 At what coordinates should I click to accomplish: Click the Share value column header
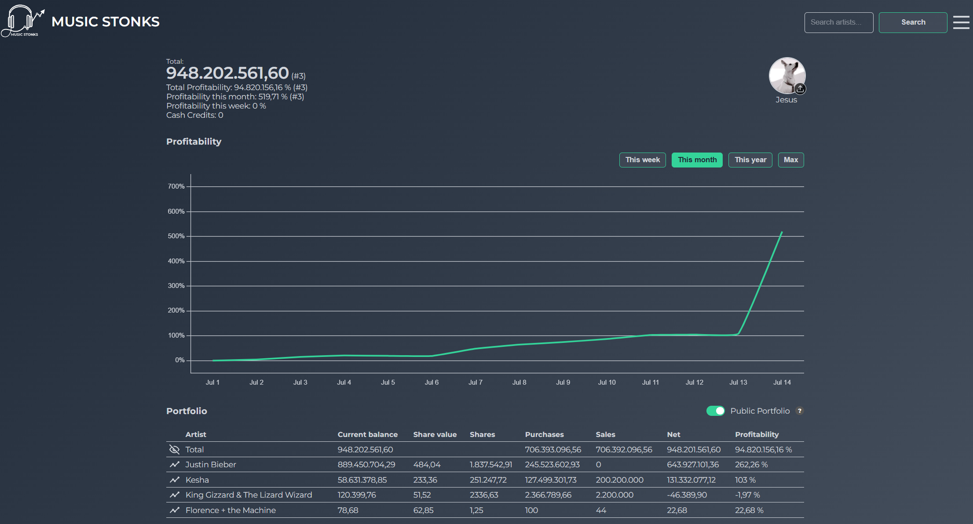(435, 434)
